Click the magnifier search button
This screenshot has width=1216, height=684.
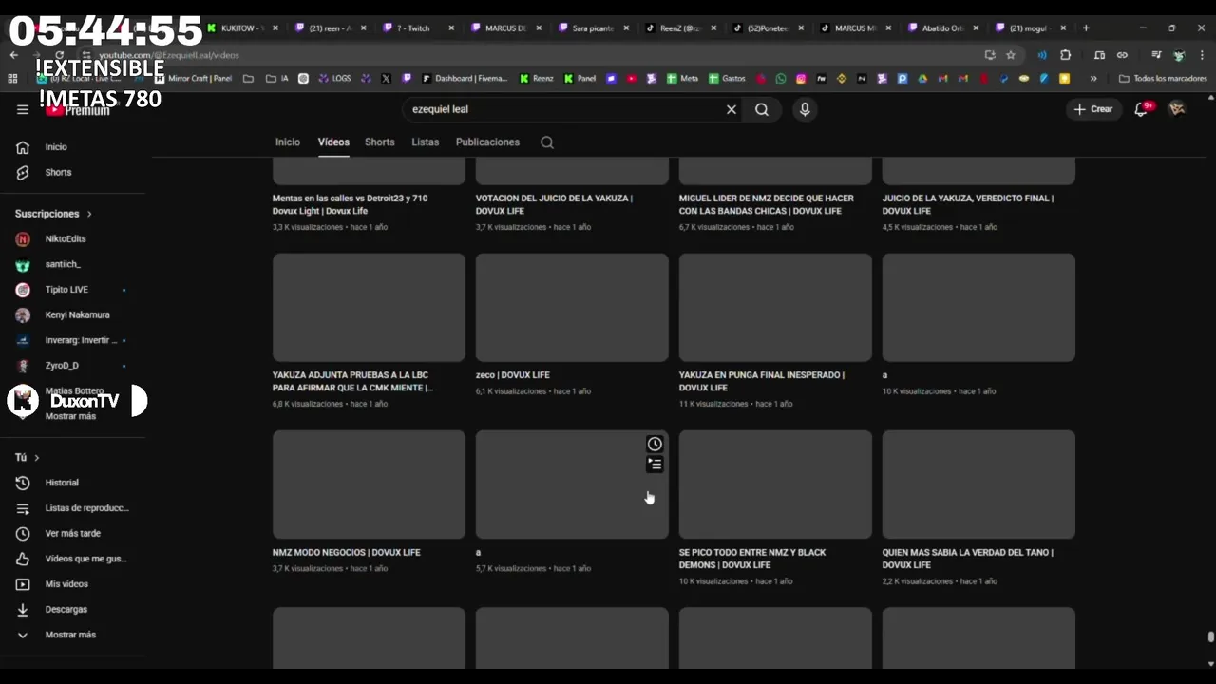tap(762, 109)
